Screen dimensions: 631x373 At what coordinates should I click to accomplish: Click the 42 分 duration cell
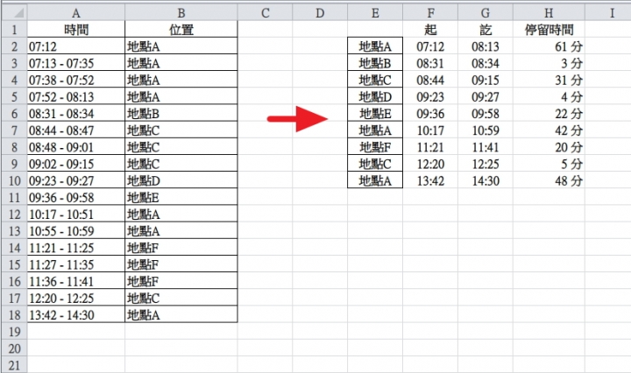pyautogui.click(x=549, y=130)
